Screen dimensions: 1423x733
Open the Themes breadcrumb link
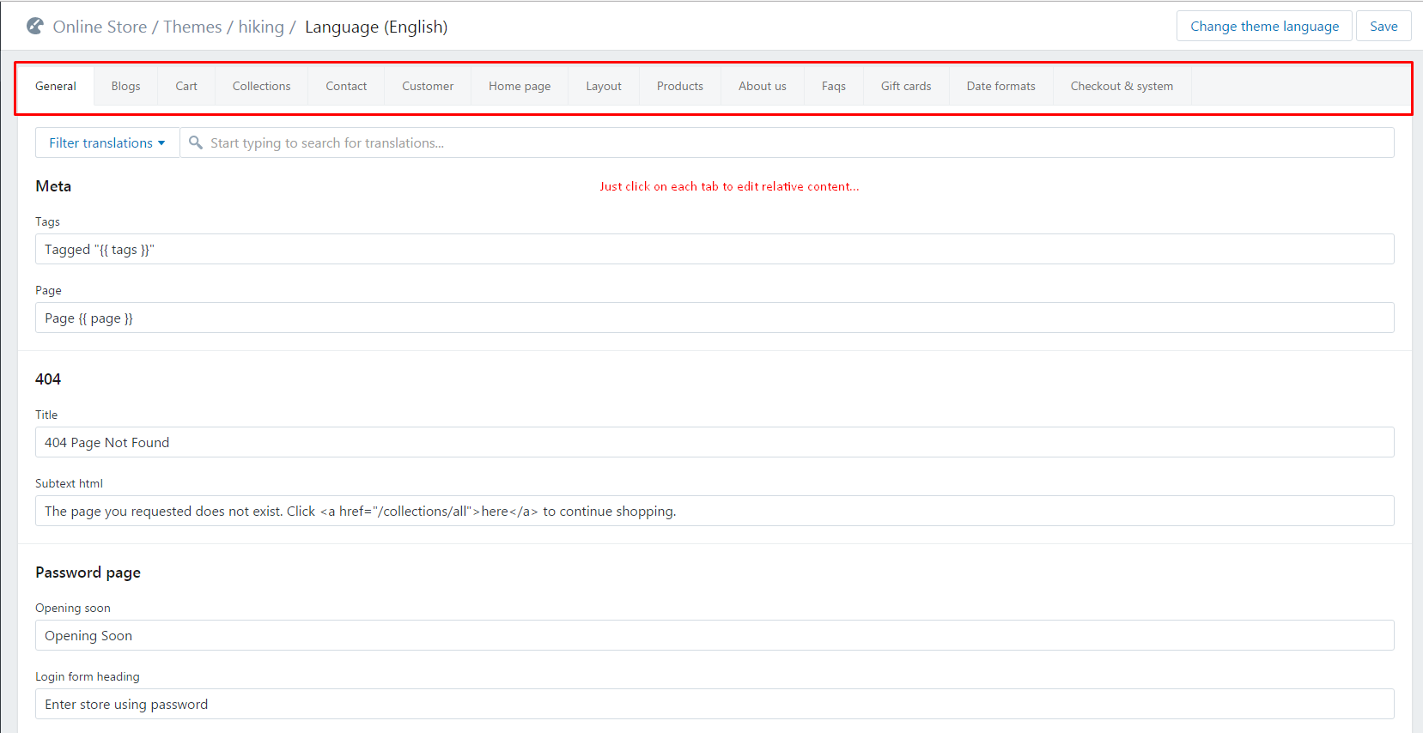tap(192, 27)
